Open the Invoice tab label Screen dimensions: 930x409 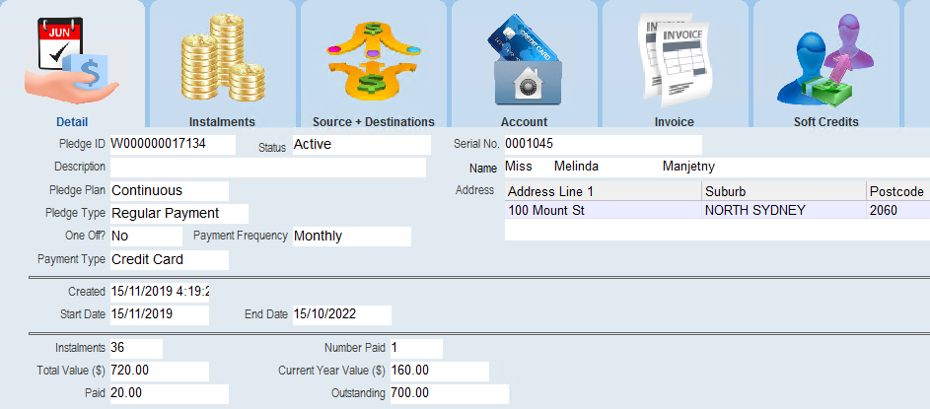pos(674,122)
